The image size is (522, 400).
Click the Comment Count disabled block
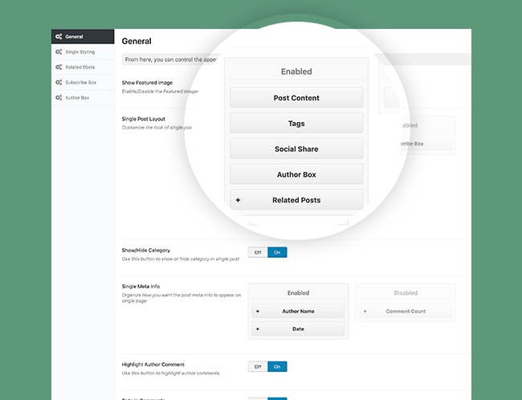(406, 311)
